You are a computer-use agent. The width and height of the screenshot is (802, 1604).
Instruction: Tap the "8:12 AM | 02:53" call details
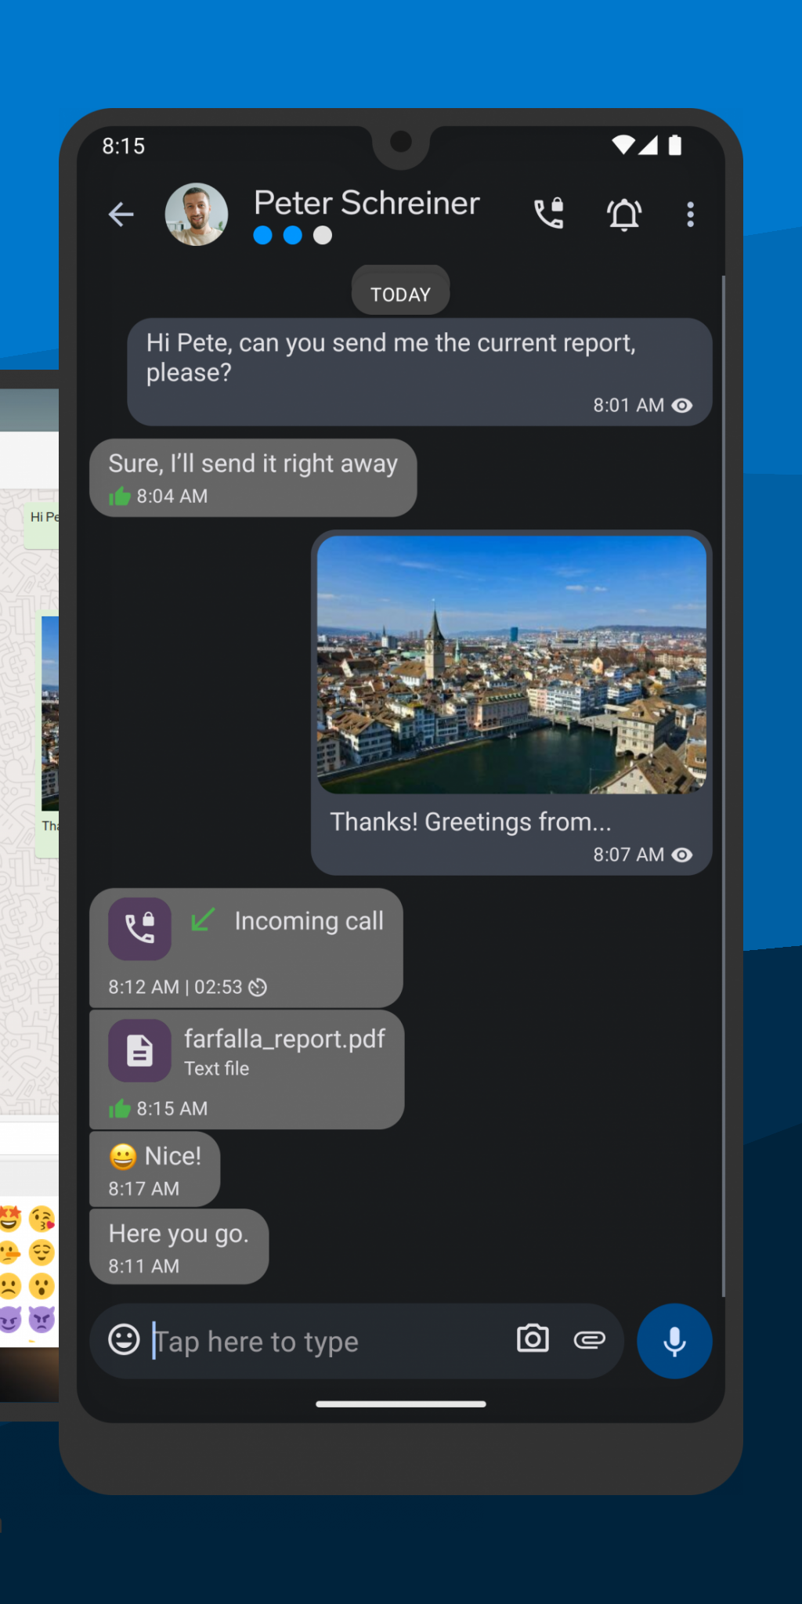coord(175,987)
